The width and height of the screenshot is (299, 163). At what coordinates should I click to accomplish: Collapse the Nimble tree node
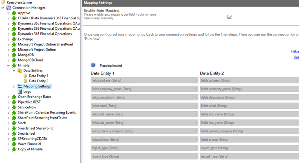[x=9, y=65]
